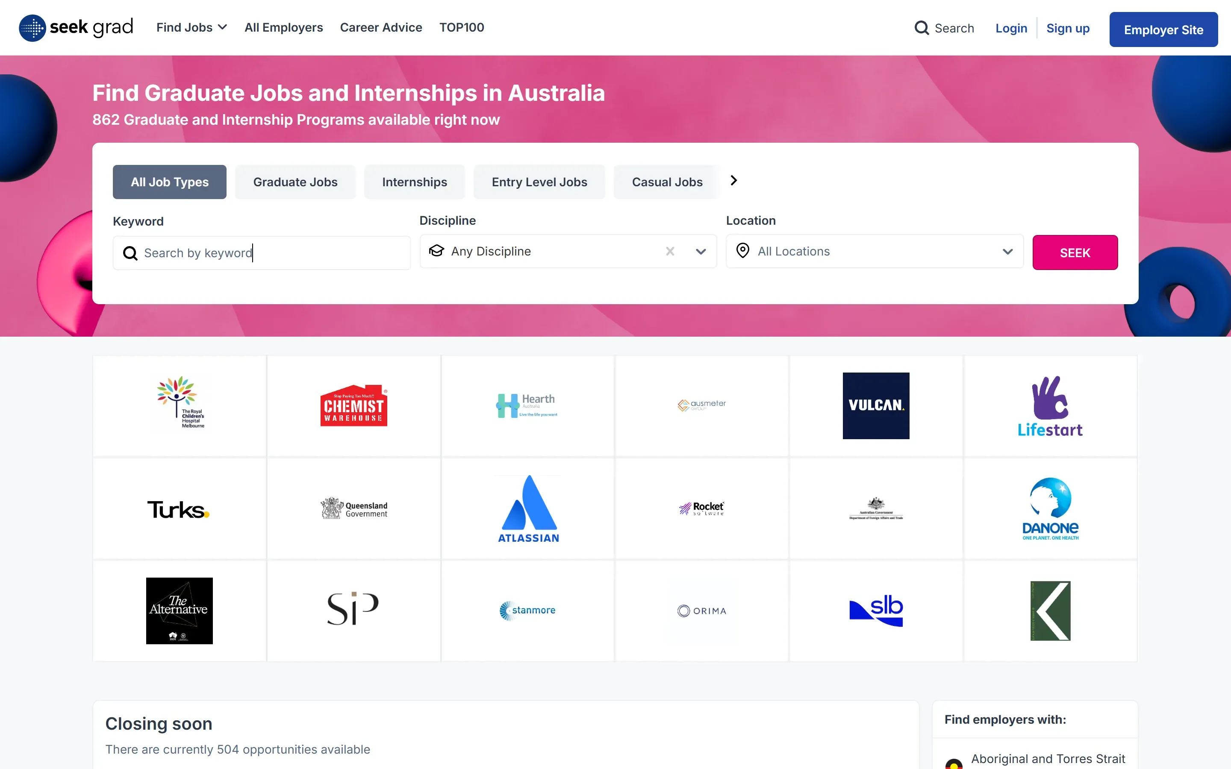The width and height of the screenshot is (1231, 769).
Task: Open Danone employer logo
Action: click(1051, 508)
